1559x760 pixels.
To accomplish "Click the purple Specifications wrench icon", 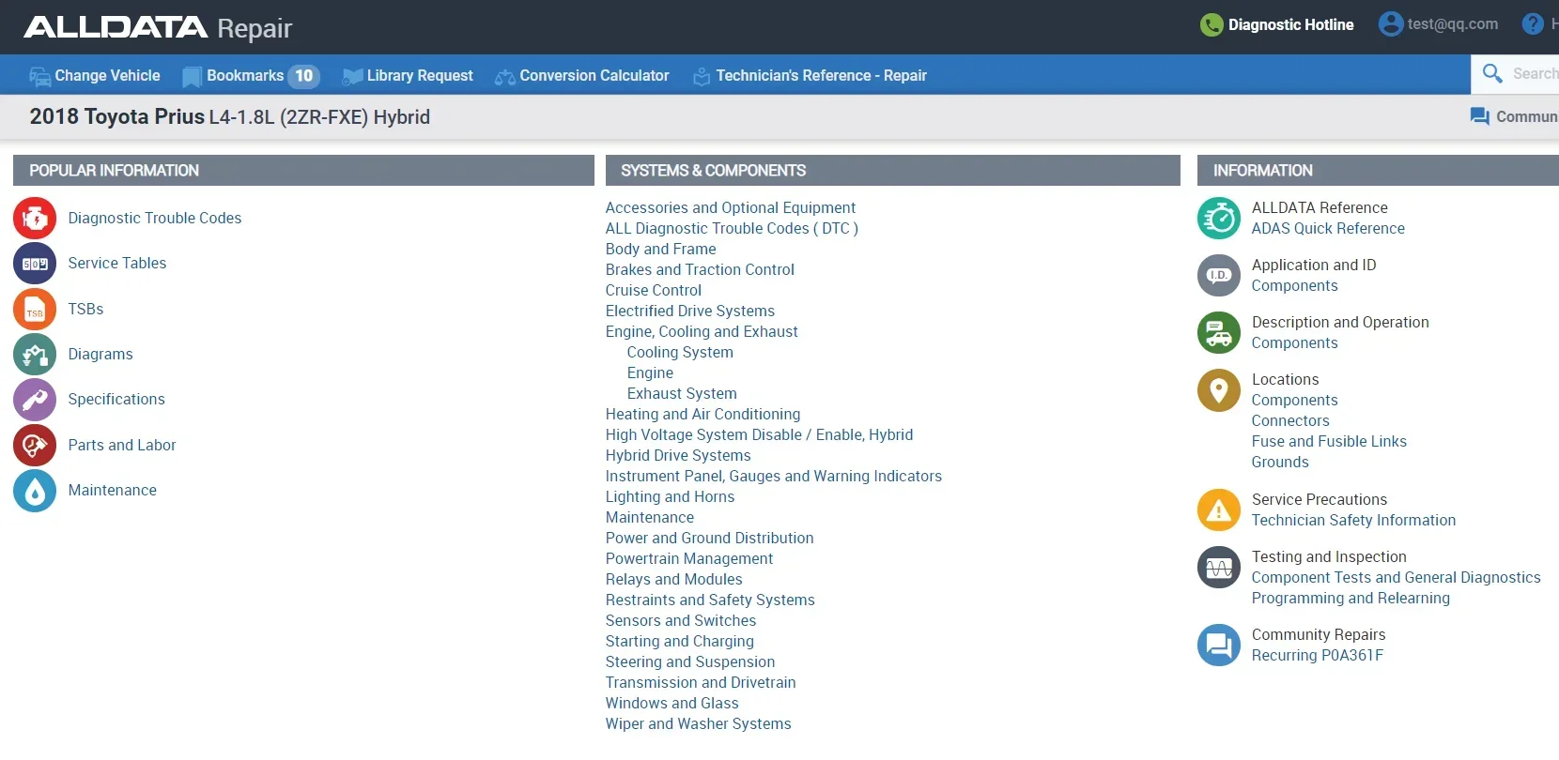I will [35, 400].
